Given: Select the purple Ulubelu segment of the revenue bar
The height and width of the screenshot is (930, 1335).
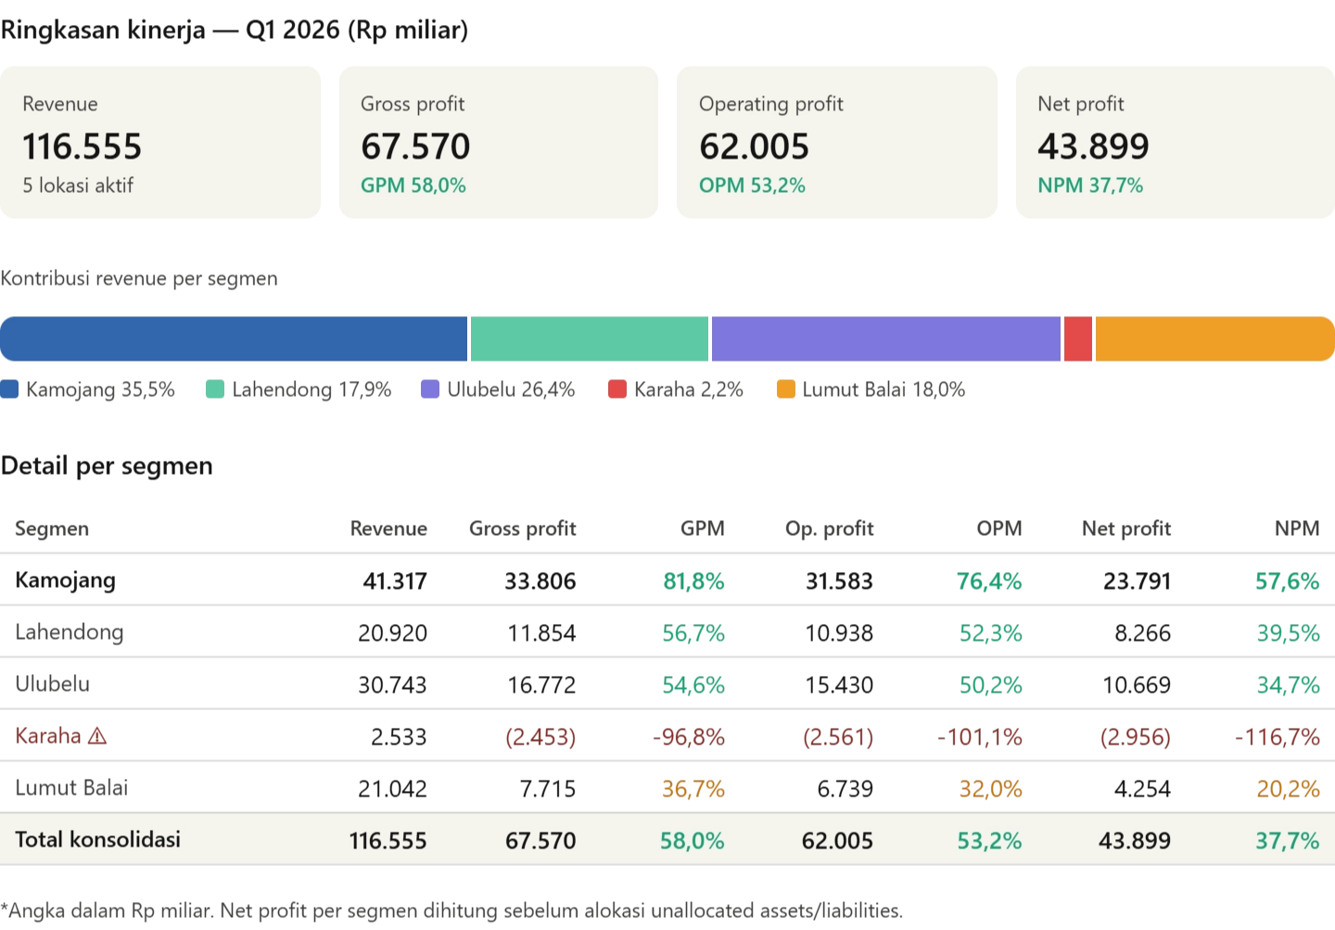Looking at the screenshot, I should click(886, 338).
